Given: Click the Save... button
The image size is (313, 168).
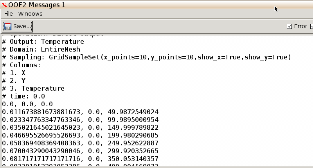Looking at the screenshot, I should pos(18,26).
